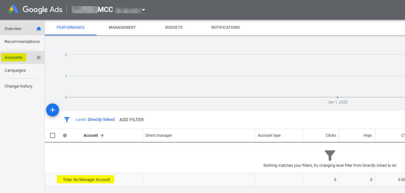Click the sort arrow next to Account
The width and height of the screenshot is (405, 193).
[102, 136]
